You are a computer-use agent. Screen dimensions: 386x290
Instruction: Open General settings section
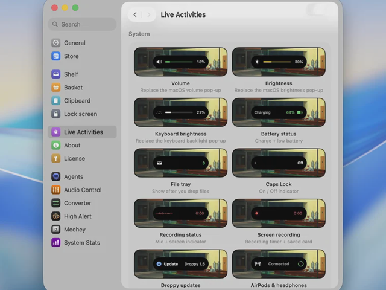[x=82, y=43]
